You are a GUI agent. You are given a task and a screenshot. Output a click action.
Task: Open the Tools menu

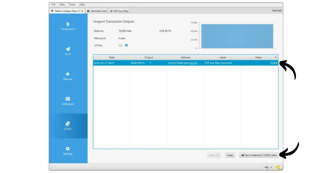(x=72, y=5)
